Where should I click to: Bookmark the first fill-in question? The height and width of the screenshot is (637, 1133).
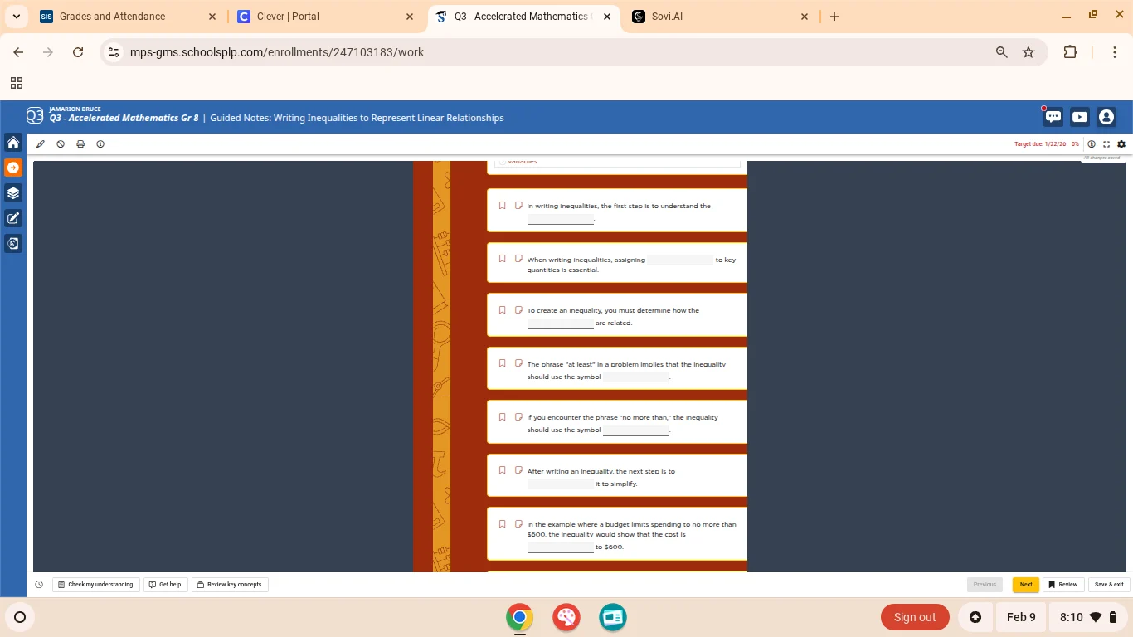502,205
